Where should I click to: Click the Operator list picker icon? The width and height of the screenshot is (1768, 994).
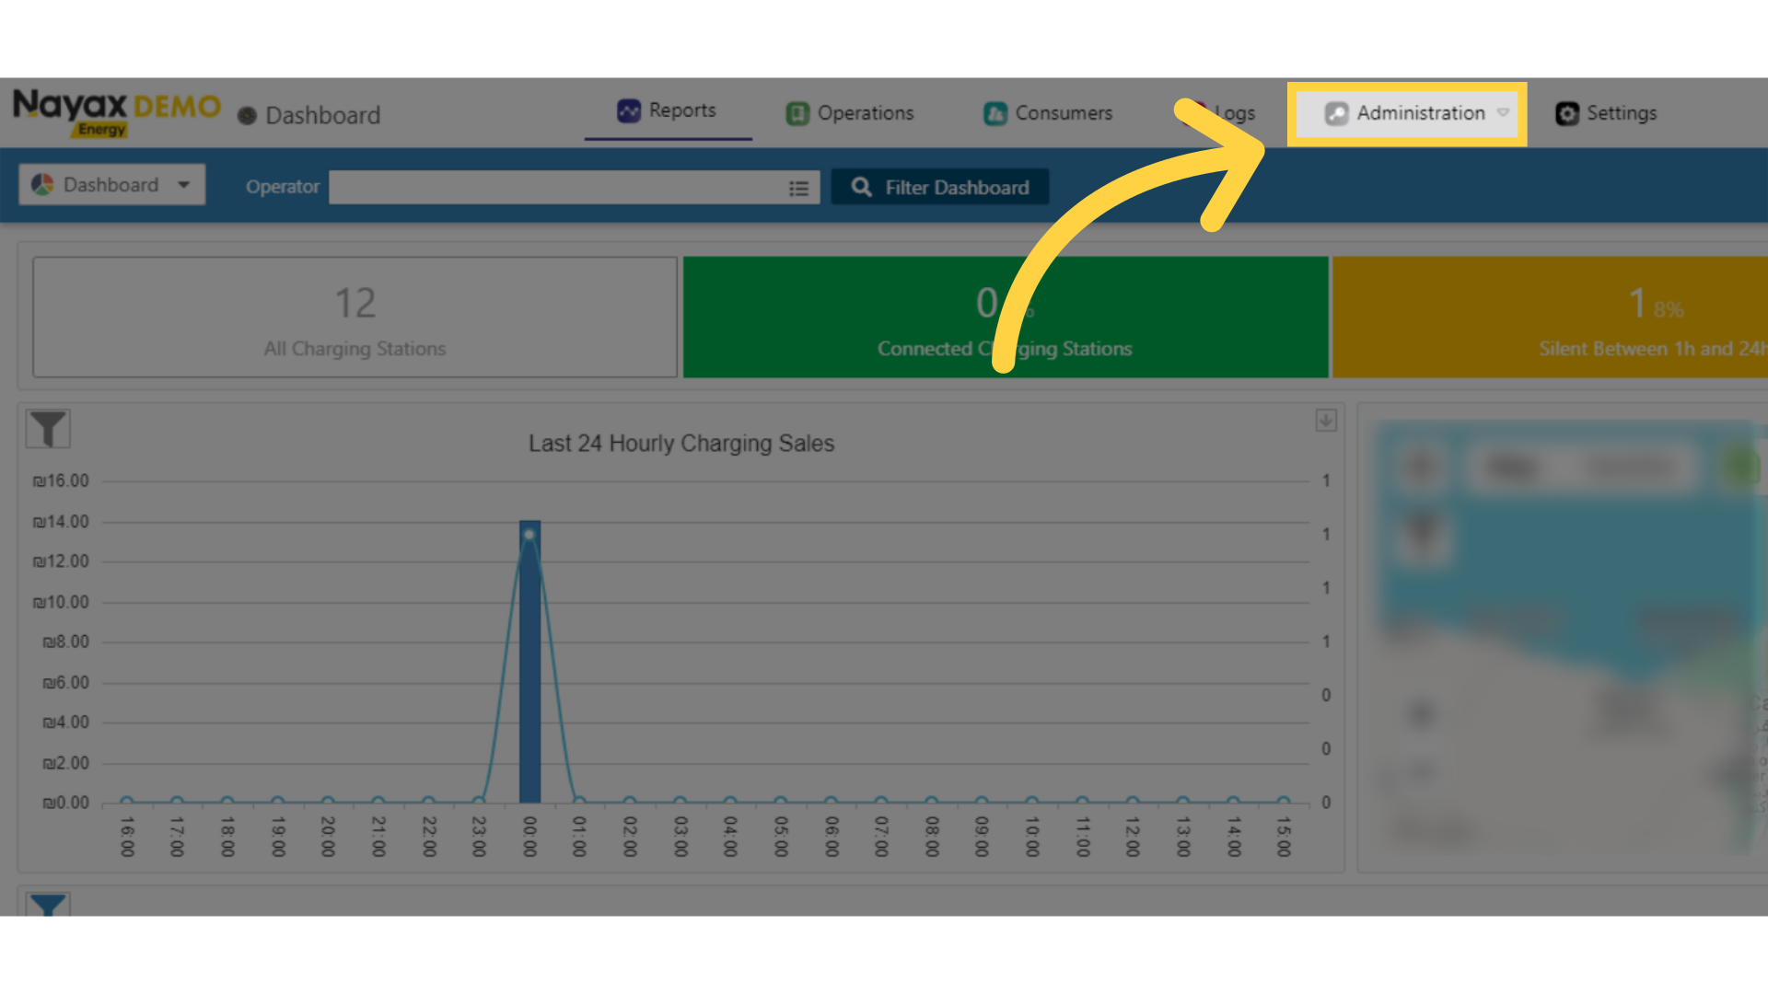pos(798,188)
